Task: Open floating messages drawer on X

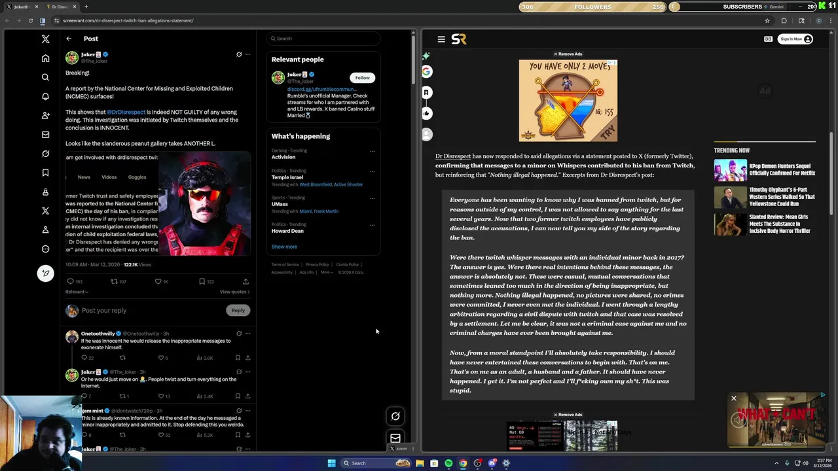Action: tap(395, 438)
